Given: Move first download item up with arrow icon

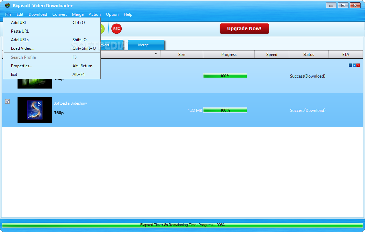Looking at the screenshot, I should 350,65.
